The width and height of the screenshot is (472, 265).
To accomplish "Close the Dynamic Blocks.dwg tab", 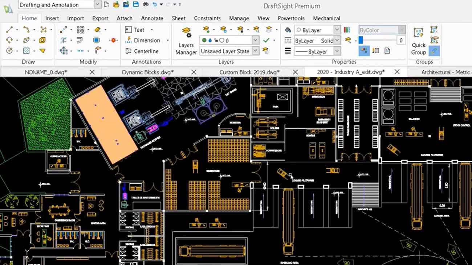I will click(x=194, y=72).
